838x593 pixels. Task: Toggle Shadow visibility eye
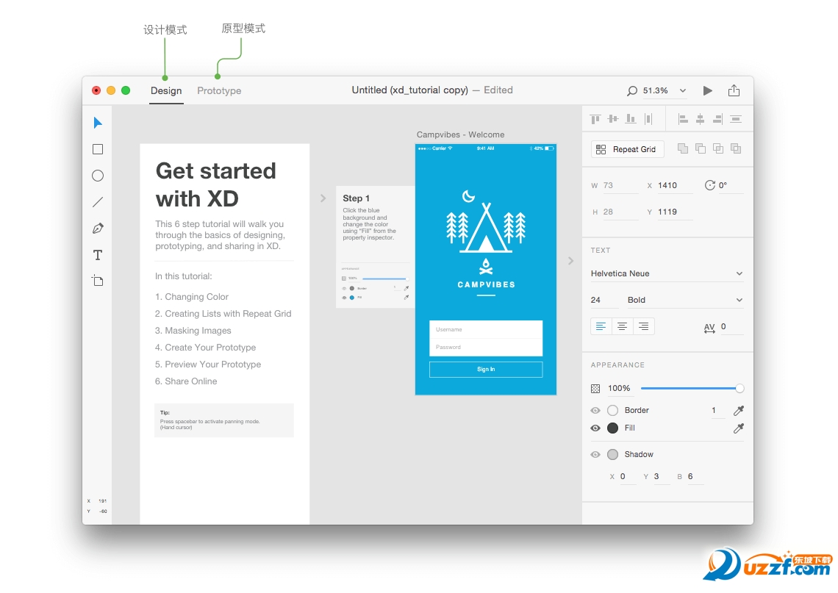595,454
